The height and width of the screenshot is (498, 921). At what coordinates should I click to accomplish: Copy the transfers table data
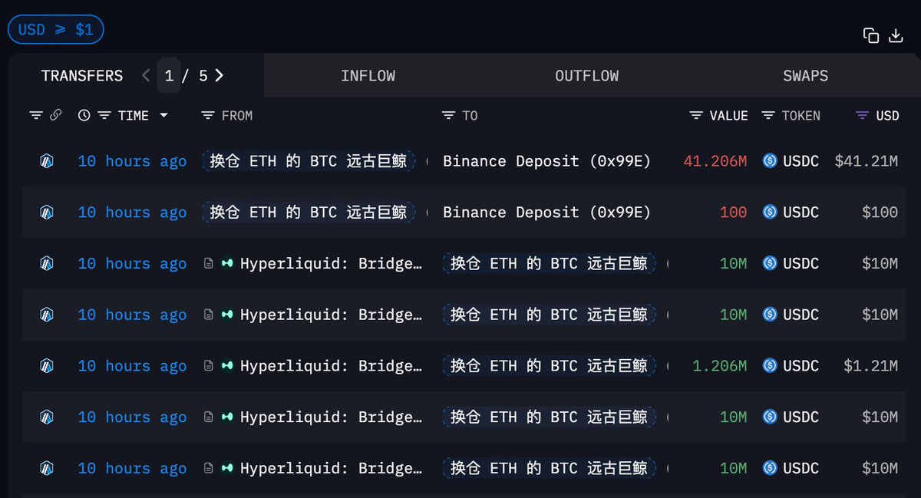point(870,35)
